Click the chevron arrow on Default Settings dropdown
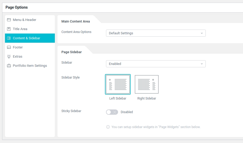This screenshot has width=243, height=143. coord(202,33)
